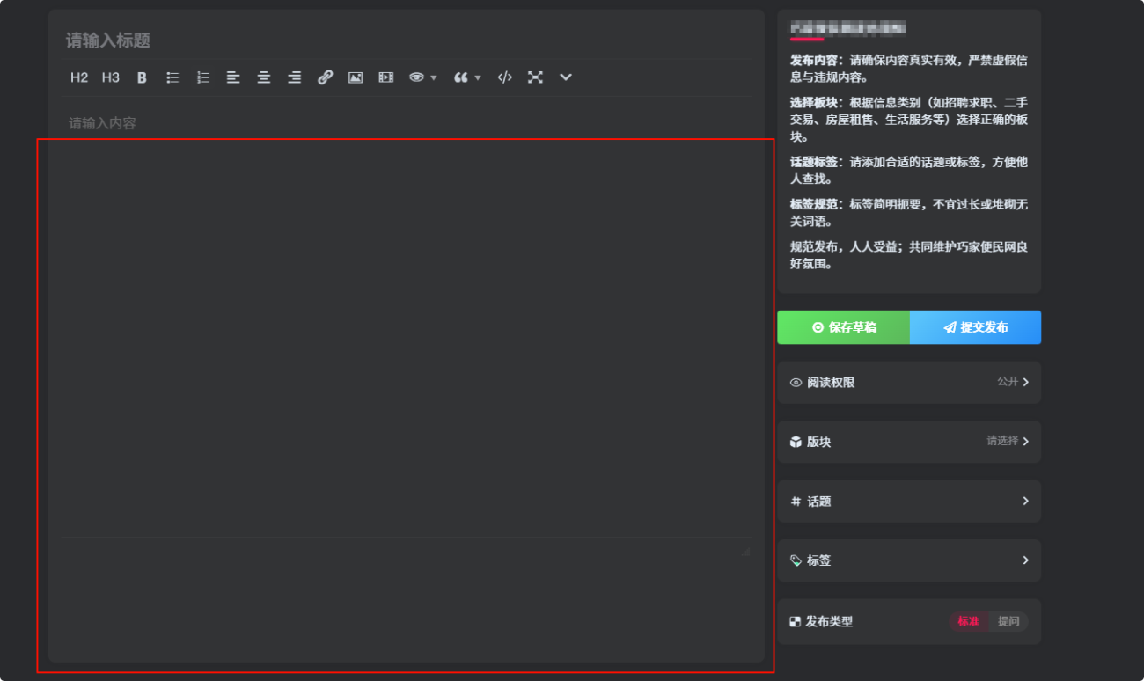Viewport: 1144px width, 681px height.
Task: Expand the 版块 section to choose a board
Action: [908, 442]
